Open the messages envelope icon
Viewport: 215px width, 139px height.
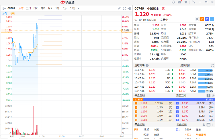click(x=179, y=2)
